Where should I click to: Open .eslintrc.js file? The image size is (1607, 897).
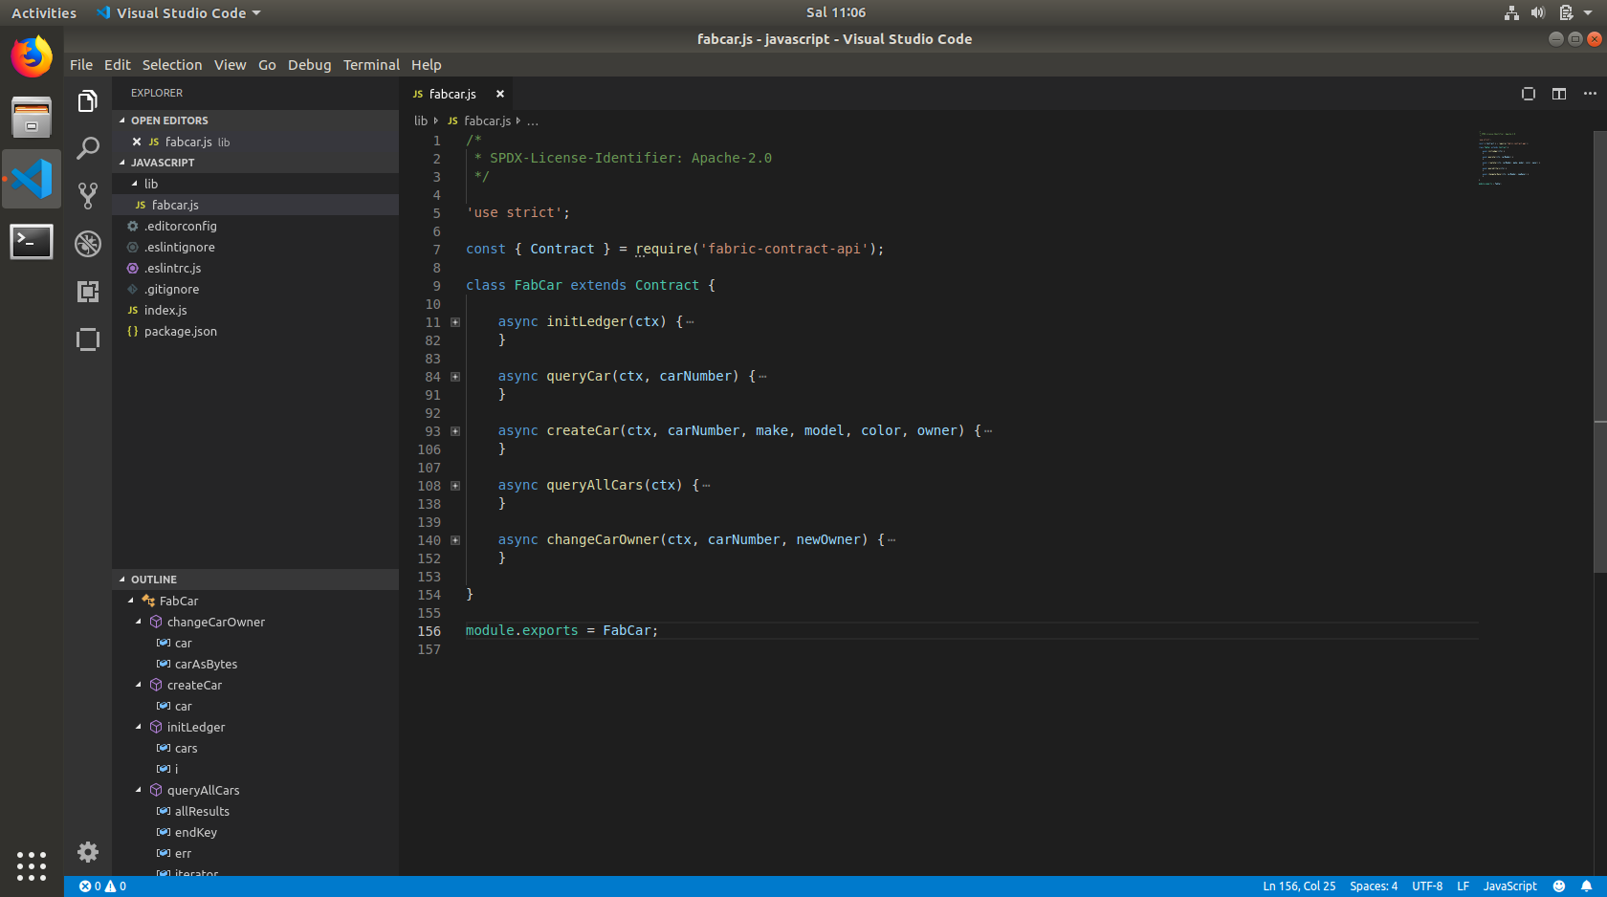(255, 268)
